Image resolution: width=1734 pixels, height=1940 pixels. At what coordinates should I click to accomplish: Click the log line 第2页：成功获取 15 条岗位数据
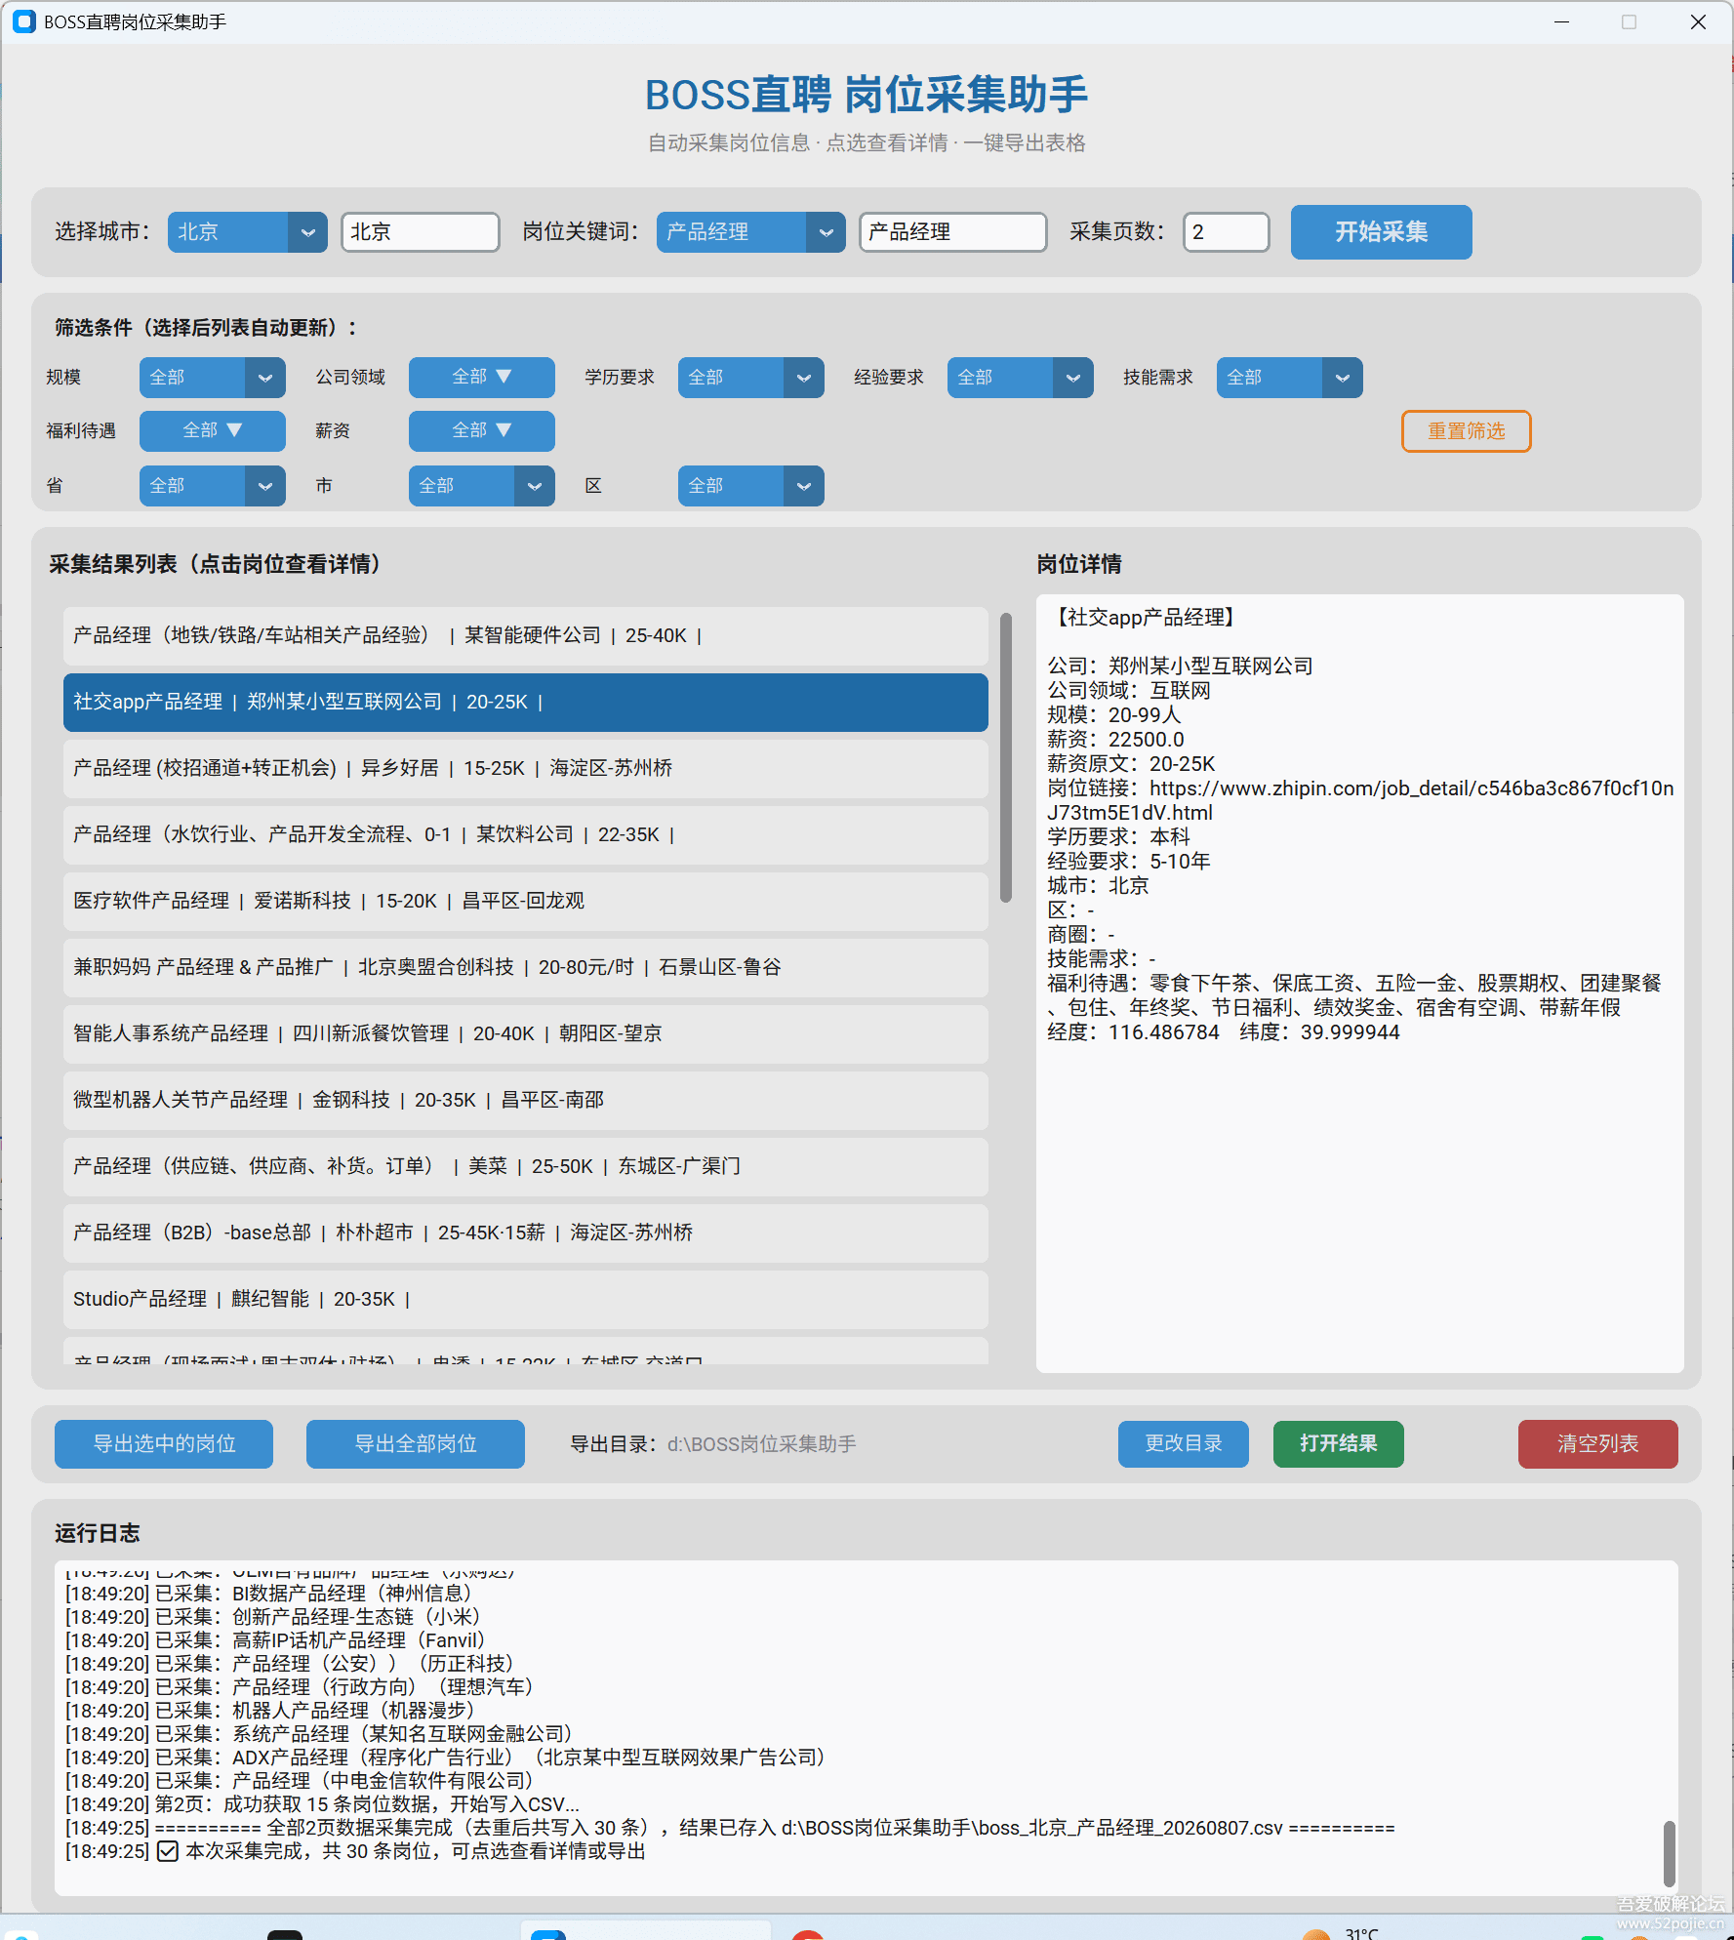322,1804
